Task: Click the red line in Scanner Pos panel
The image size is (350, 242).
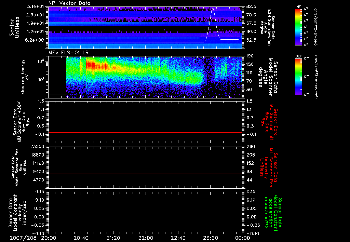Action: click(145, 174)
